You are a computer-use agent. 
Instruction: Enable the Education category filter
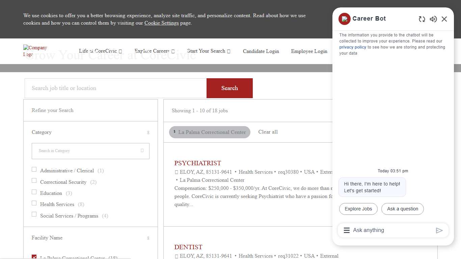click(x=34, y=192)
